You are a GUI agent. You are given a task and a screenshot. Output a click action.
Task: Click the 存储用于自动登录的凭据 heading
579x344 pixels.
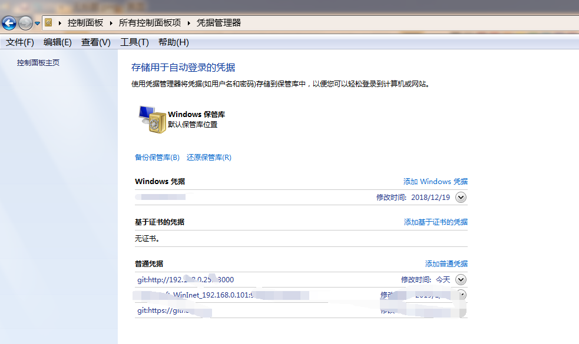(183, 68)
